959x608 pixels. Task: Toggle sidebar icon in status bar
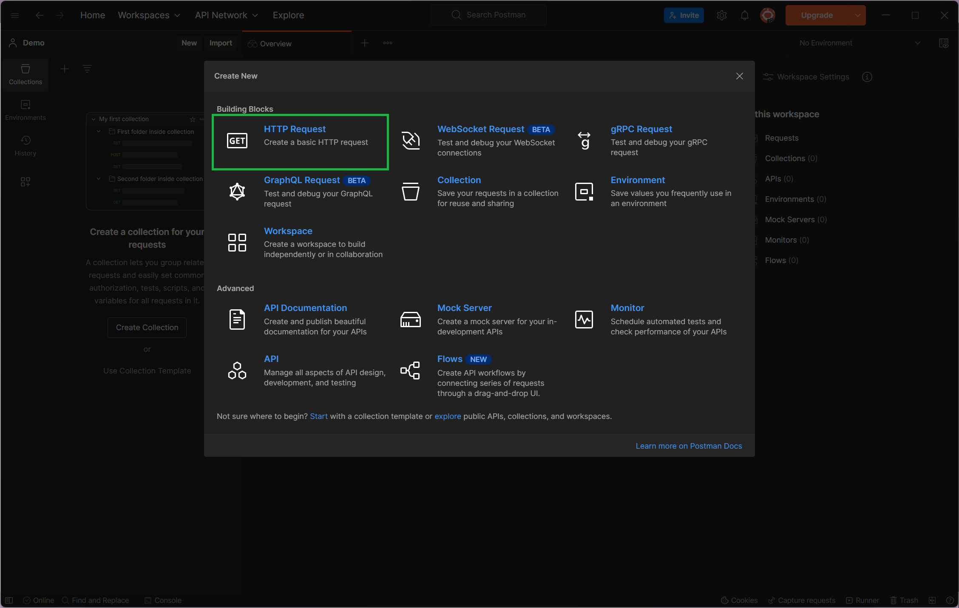pos(9,600)
